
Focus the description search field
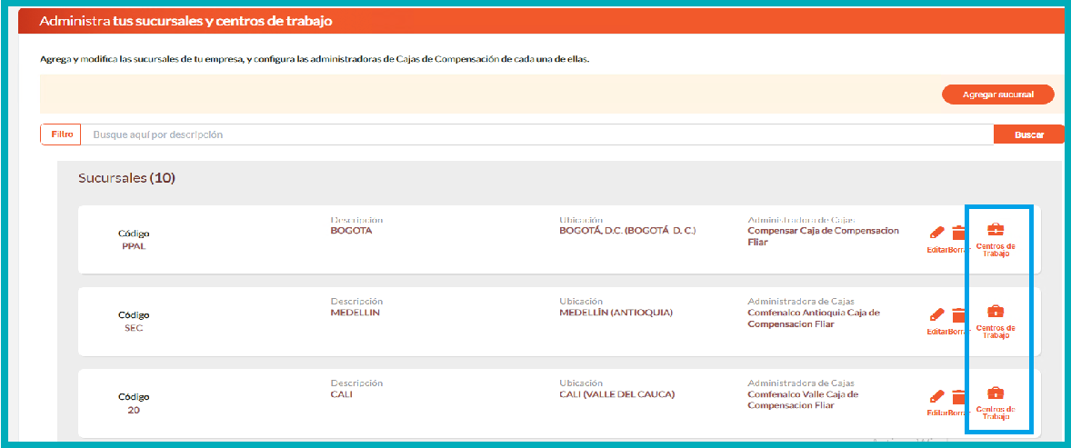(537, 134)
